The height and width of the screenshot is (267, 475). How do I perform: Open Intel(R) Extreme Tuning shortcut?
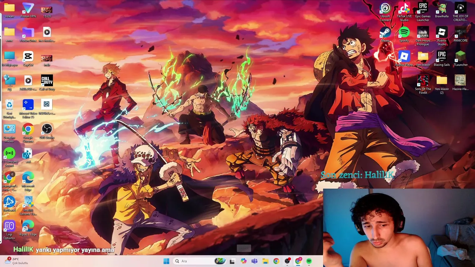(x=28, y=206)
